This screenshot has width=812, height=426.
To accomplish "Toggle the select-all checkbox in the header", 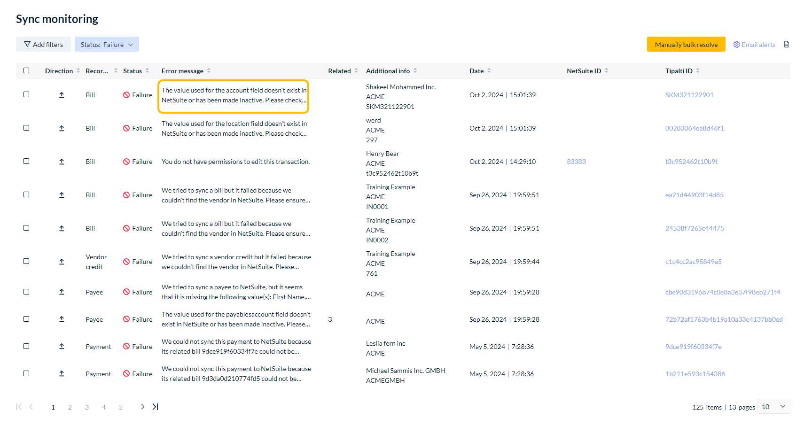I will [26, 70].
